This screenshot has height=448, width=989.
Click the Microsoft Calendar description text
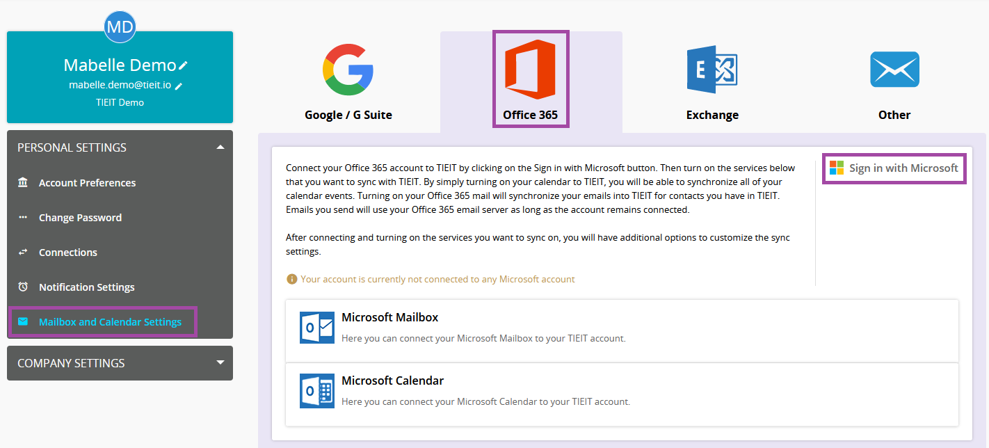(x=485, y=402)
